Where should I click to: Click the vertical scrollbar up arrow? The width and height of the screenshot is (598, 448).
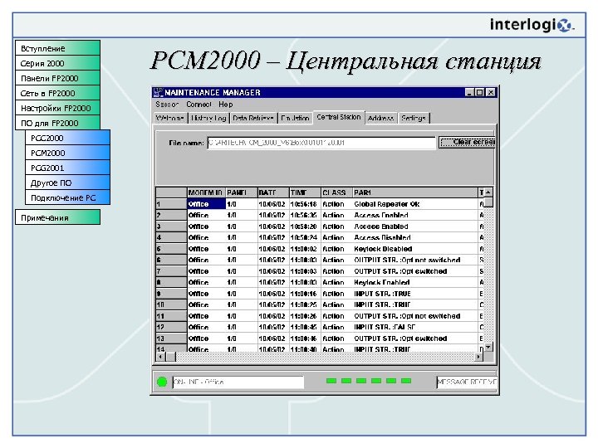coord(488,192)
